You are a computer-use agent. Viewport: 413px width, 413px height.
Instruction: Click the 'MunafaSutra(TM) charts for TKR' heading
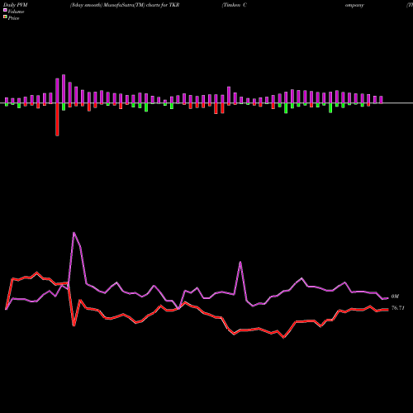coord(141,5)
